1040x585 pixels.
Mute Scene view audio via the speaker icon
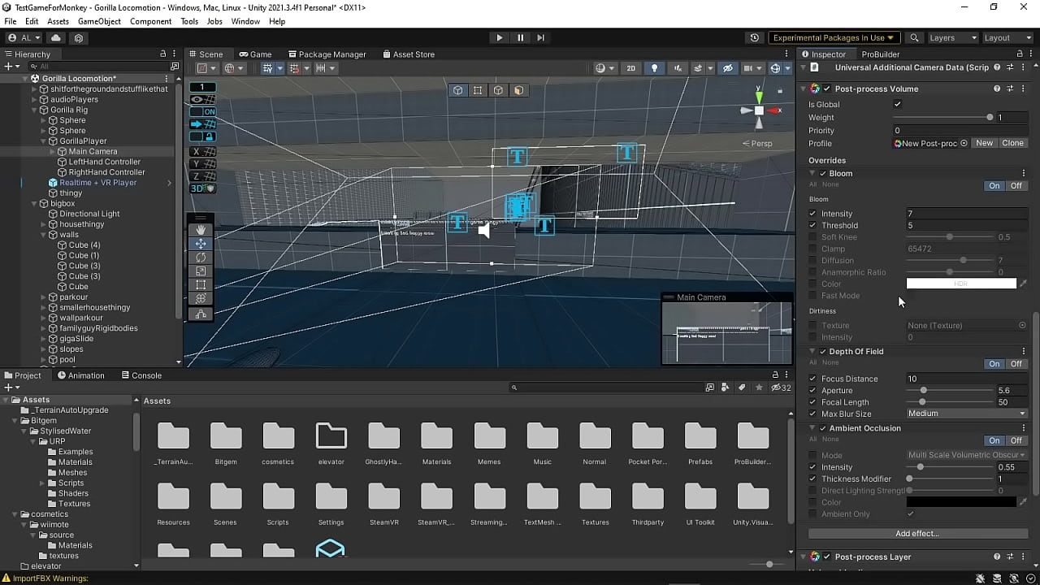[677, 68]
